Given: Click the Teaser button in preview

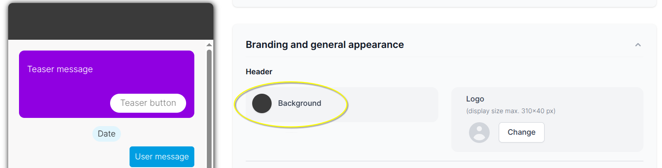Looking at the screenshot, I should pyautogui.click(x=148, y=103).
